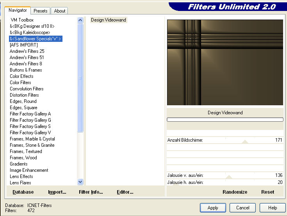
Task: Select Filter Factory Gallery G
Action: [30, 120]
